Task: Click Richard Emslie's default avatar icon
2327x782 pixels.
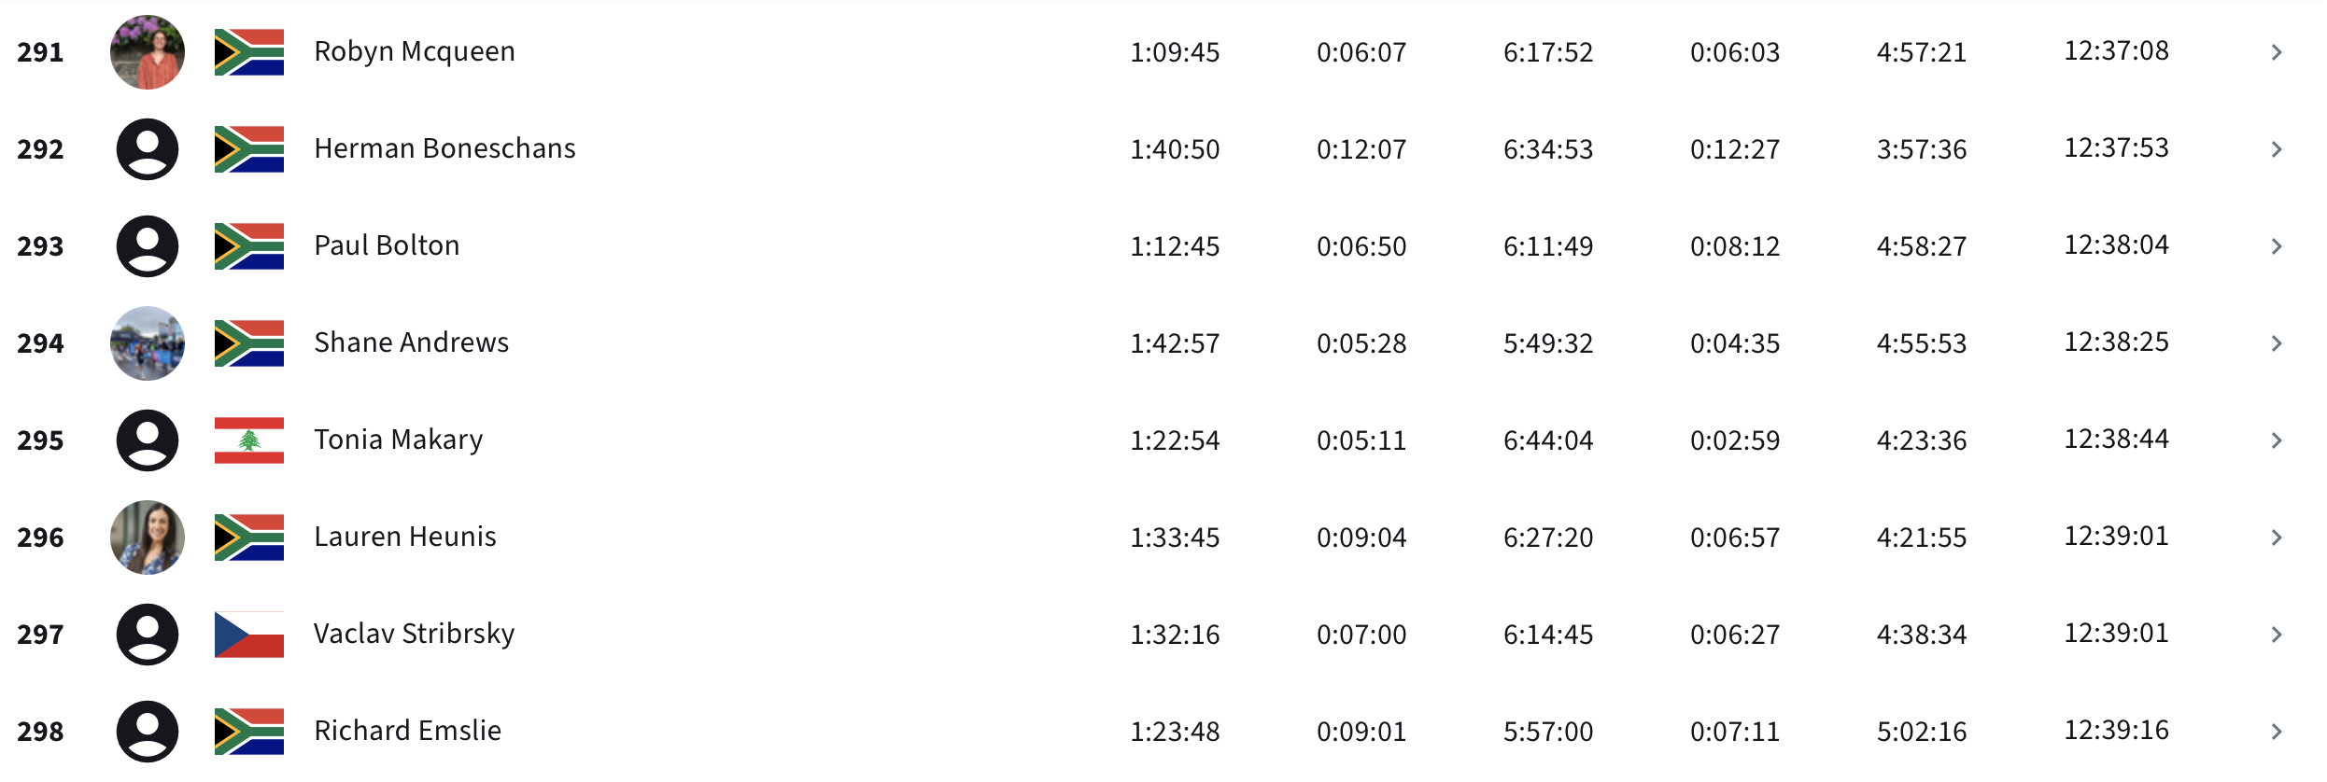Action: [148, 732]
